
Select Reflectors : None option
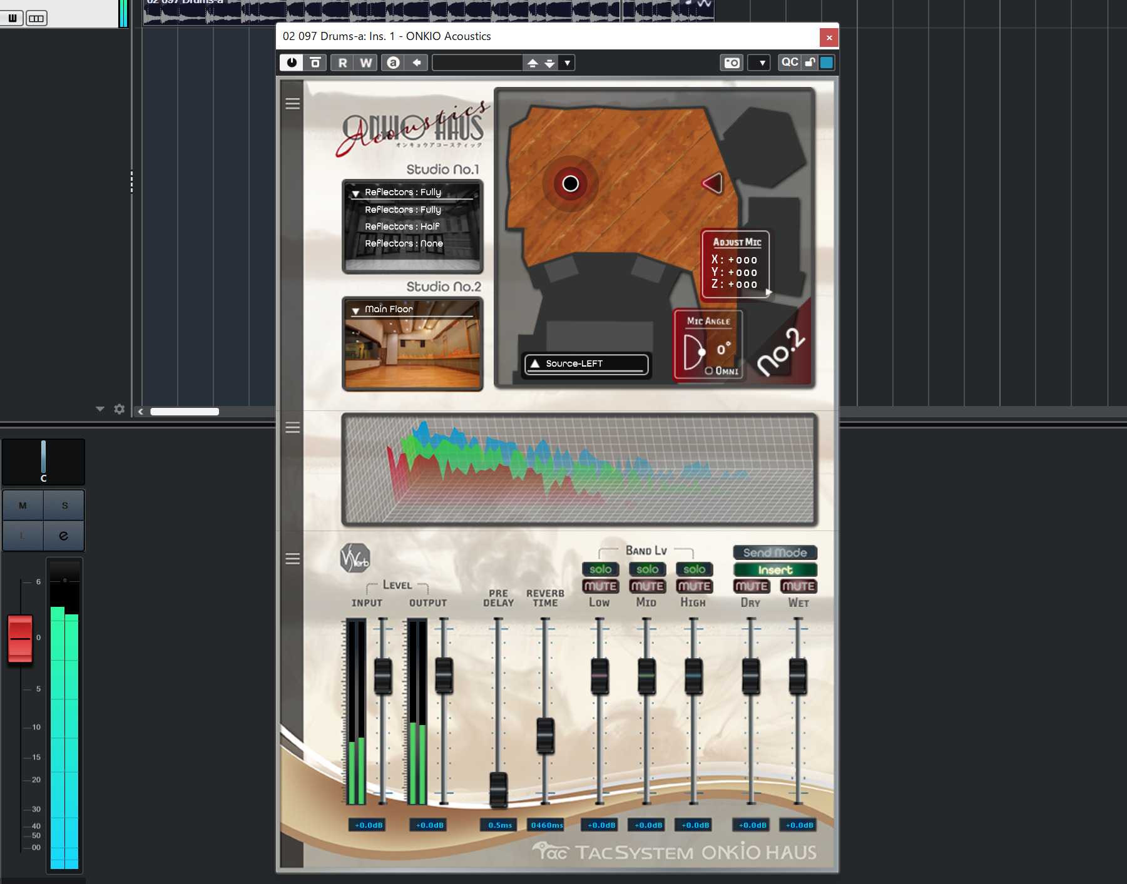click(404, 243)
